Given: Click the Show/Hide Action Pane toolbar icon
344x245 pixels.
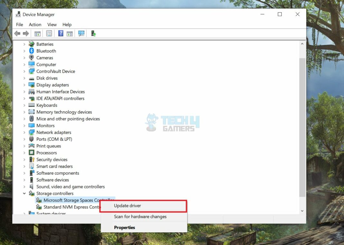Looking at the screenshot, I should (70, 33).
